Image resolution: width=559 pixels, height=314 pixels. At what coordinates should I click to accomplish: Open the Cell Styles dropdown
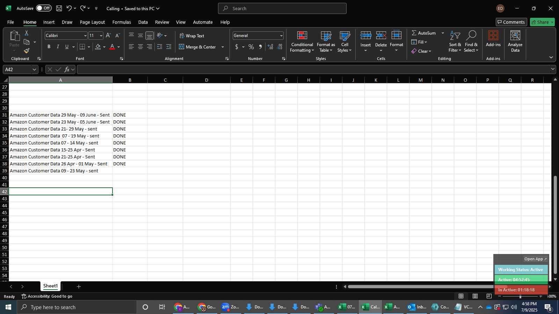point(344,42)
